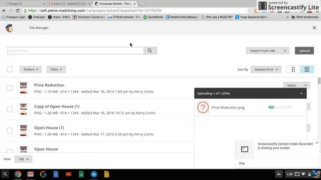The height and width of the screenshot is (180, 321).
Task: Open Google Sheets from the taskbar
Action: 81,174
